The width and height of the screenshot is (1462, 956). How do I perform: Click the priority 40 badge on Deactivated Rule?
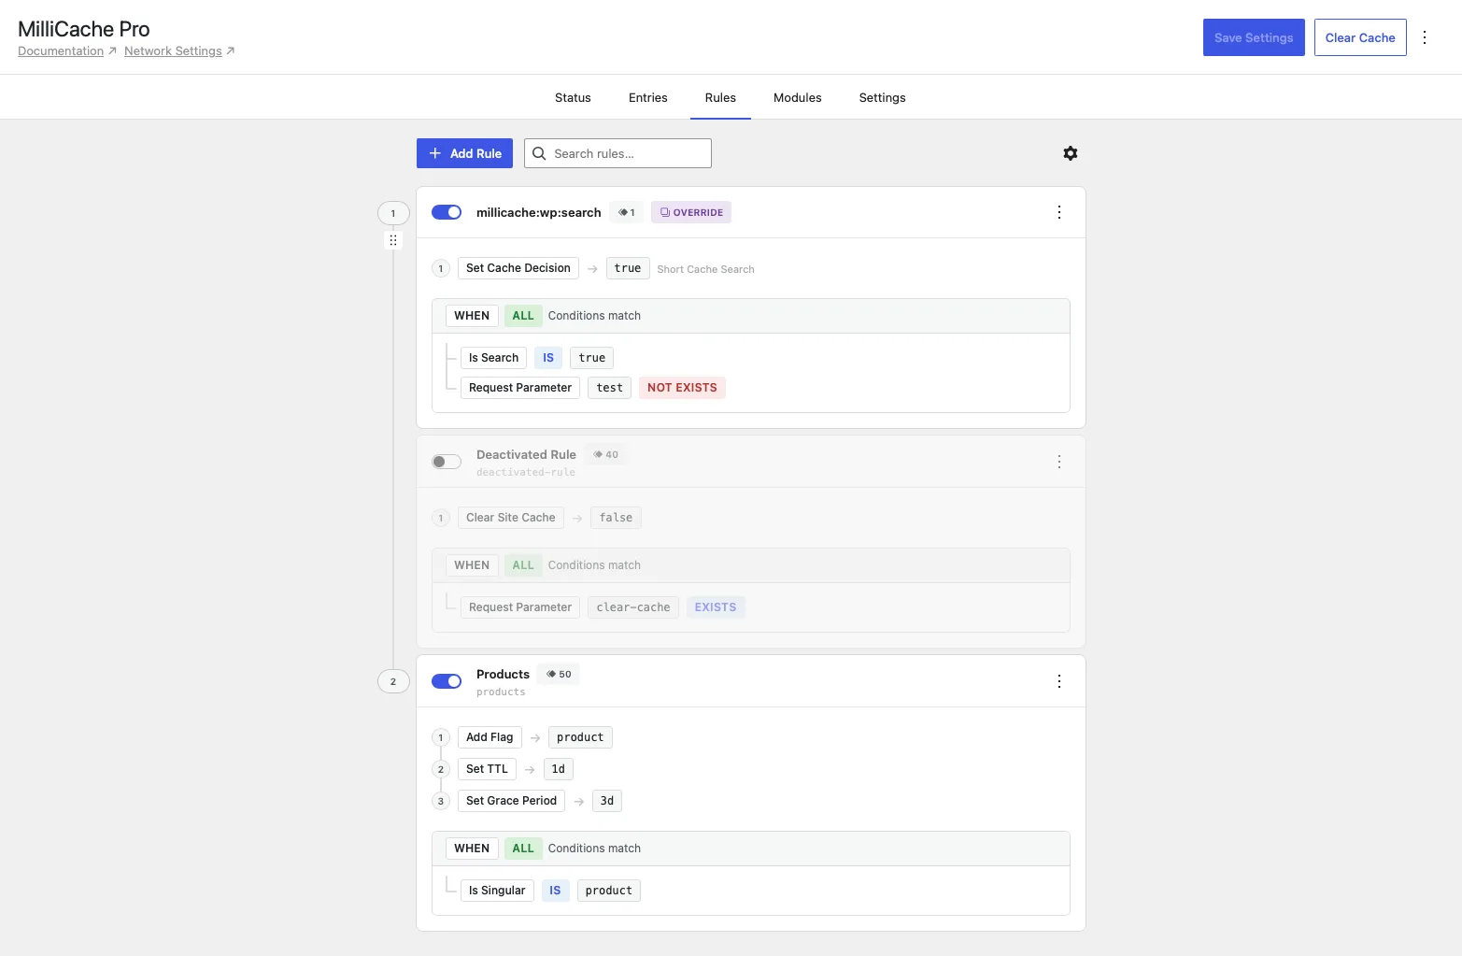point(605,454)
